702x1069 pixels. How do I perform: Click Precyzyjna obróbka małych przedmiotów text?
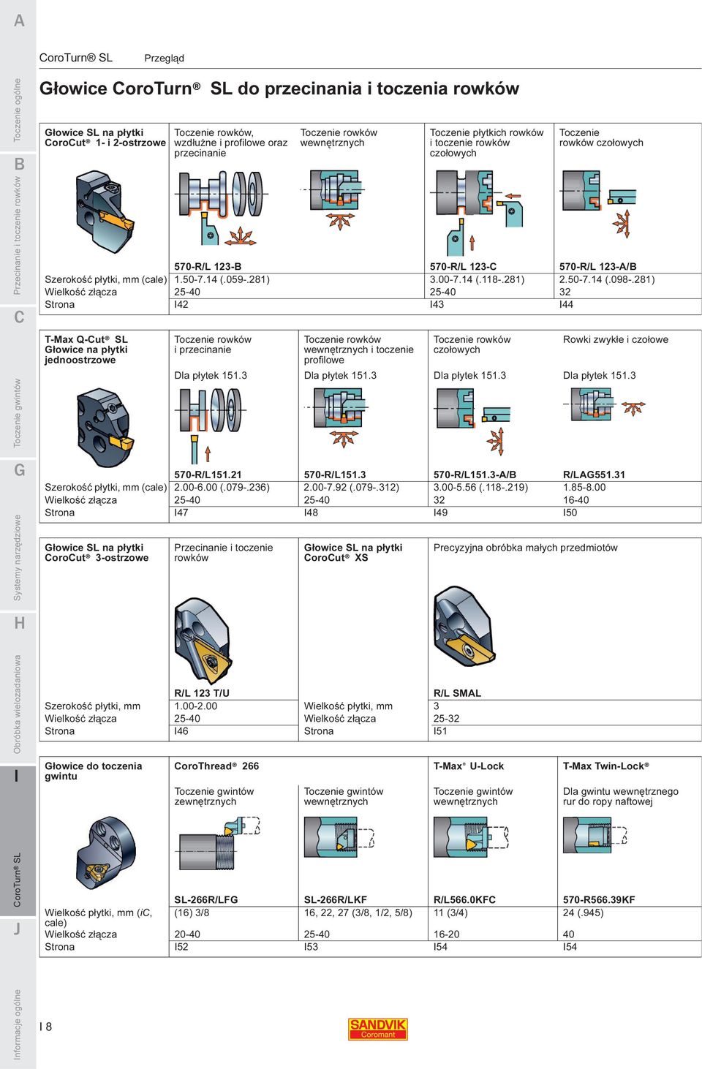coord(526,548)
